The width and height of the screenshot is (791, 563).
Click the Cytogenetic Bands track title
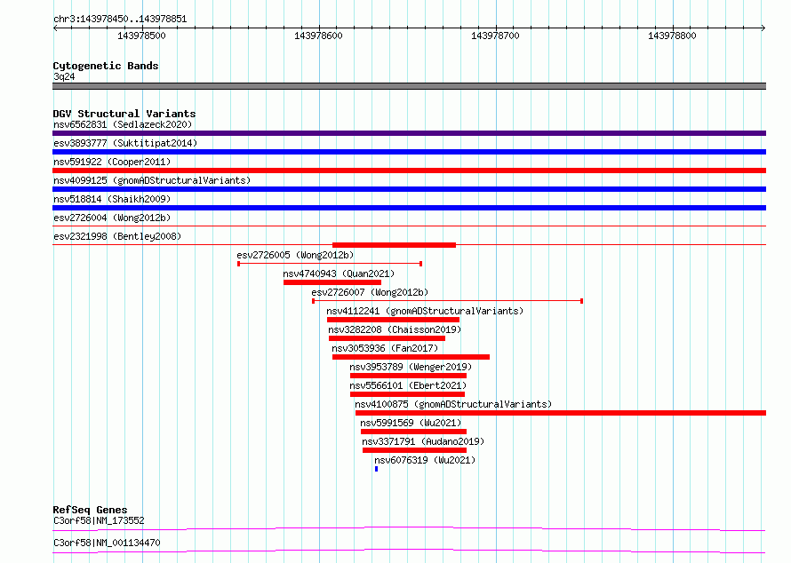coord(106,66)
